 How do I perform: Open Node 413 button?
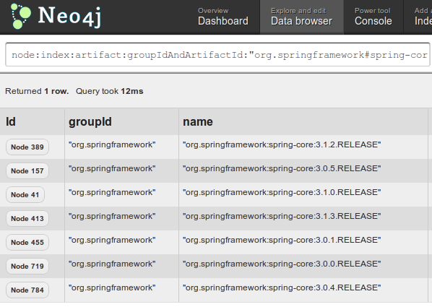tap(27, 219)
